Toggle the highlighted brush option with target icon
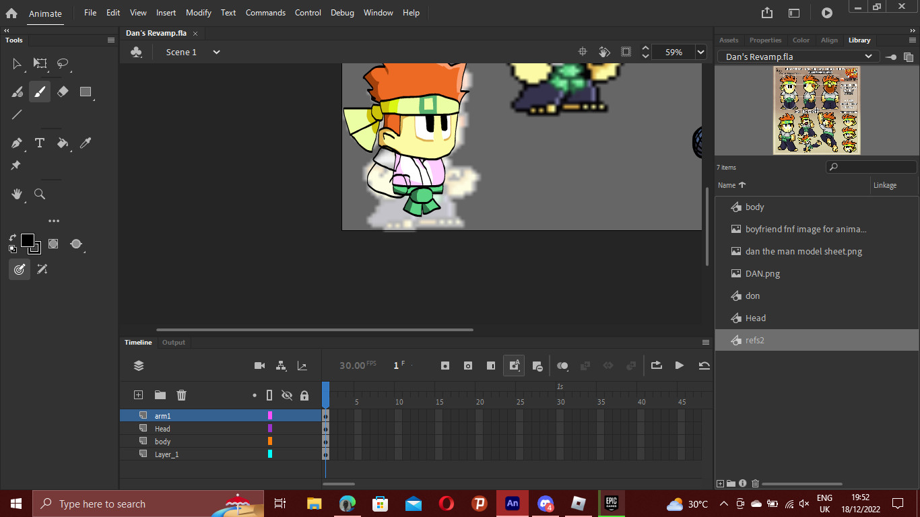Screen dimensions: 920x517 pyautogui.click(x=19, y=269)
